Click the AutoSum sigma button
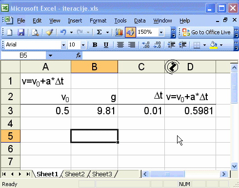Screen dimensions: 239x188 [99, 32]
